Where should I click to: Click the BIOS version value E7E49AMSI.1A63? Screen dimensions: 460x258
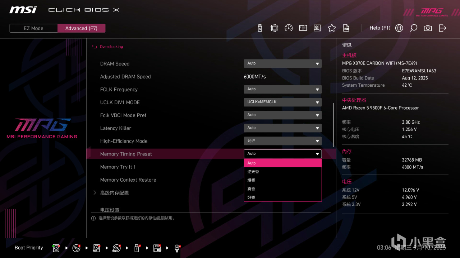point(419,71)
